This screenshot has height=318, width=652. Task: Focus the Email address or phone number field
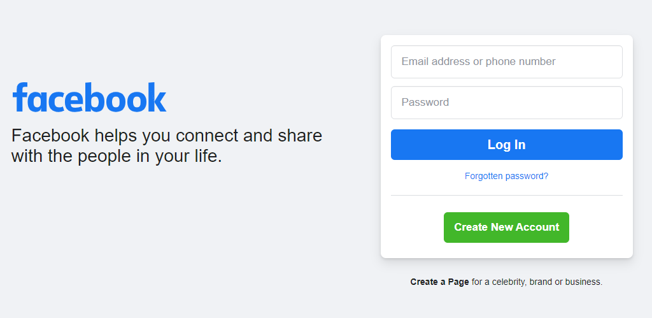(x=506, y=62)
